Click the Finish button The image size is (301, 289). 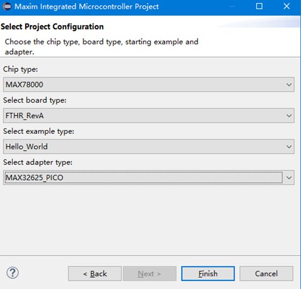tap(208, 273)
